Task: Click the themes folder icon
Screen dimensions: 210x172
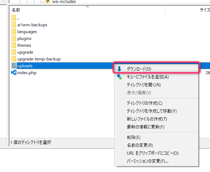Action: 14,45
